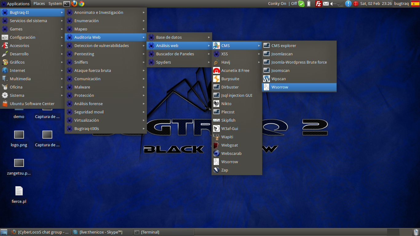Click the date and time clock
Viewport: 420px width, 236px height.
point(376,4)
